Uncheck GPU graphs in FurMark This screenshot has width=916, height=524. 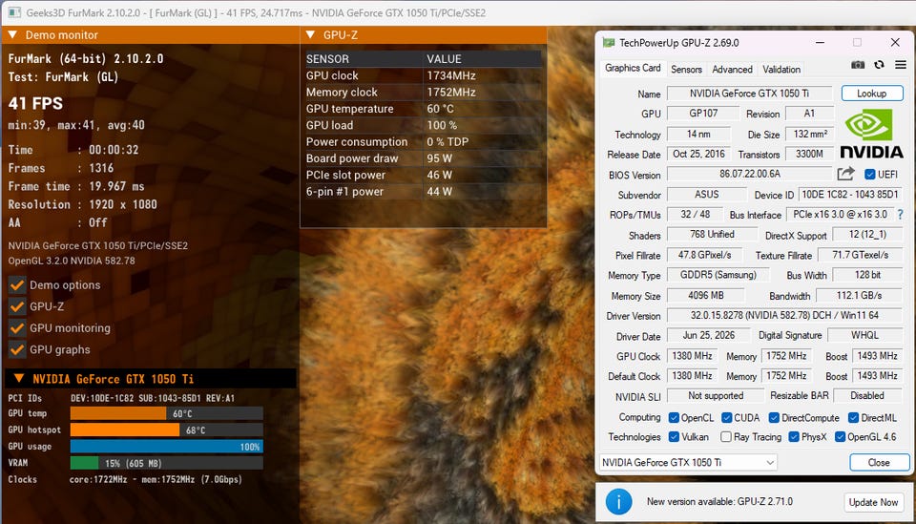17,350
